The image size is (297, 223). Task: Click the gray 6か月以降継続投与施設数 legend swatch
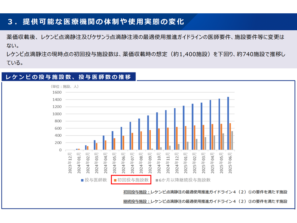tap(157, 180)
